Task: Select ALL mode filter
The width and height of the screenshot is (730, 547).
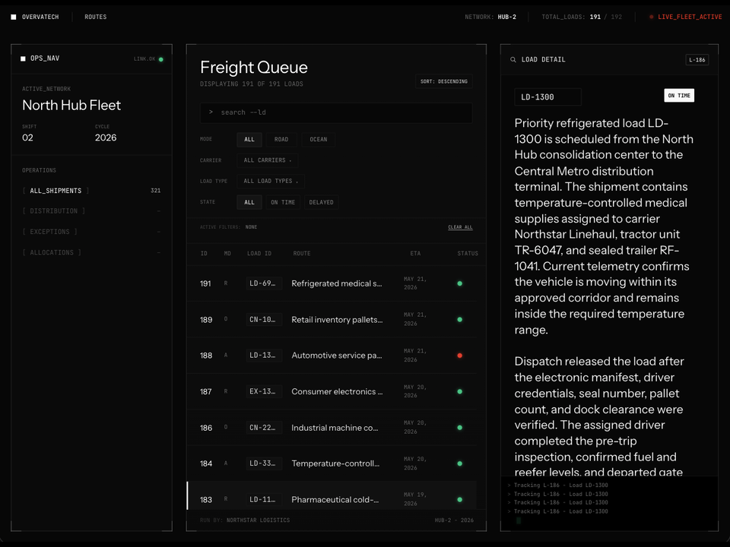Action: click(x=249, y=140)
